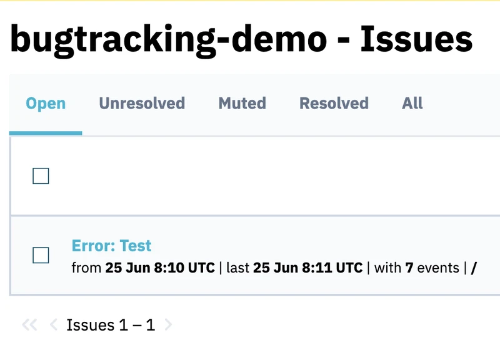The width and height of the screenshot is (500, 358).
Task: Click the bold slash path after events
Action: coord(474,268)
